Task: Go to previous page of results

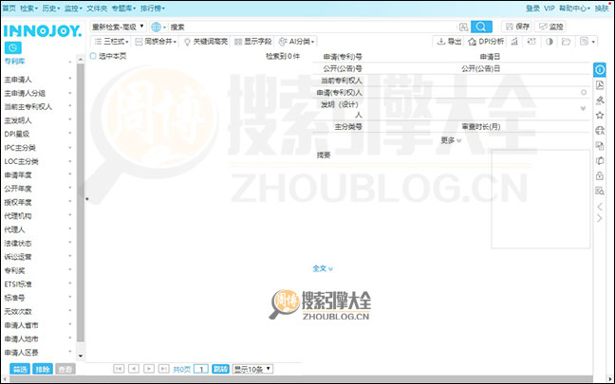Action: (134, 369)
